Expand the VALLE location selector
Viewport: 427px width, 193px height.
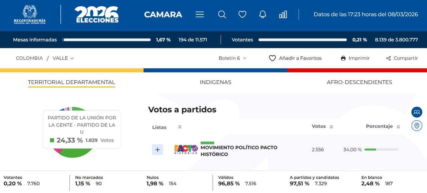[x=63, y=58]
